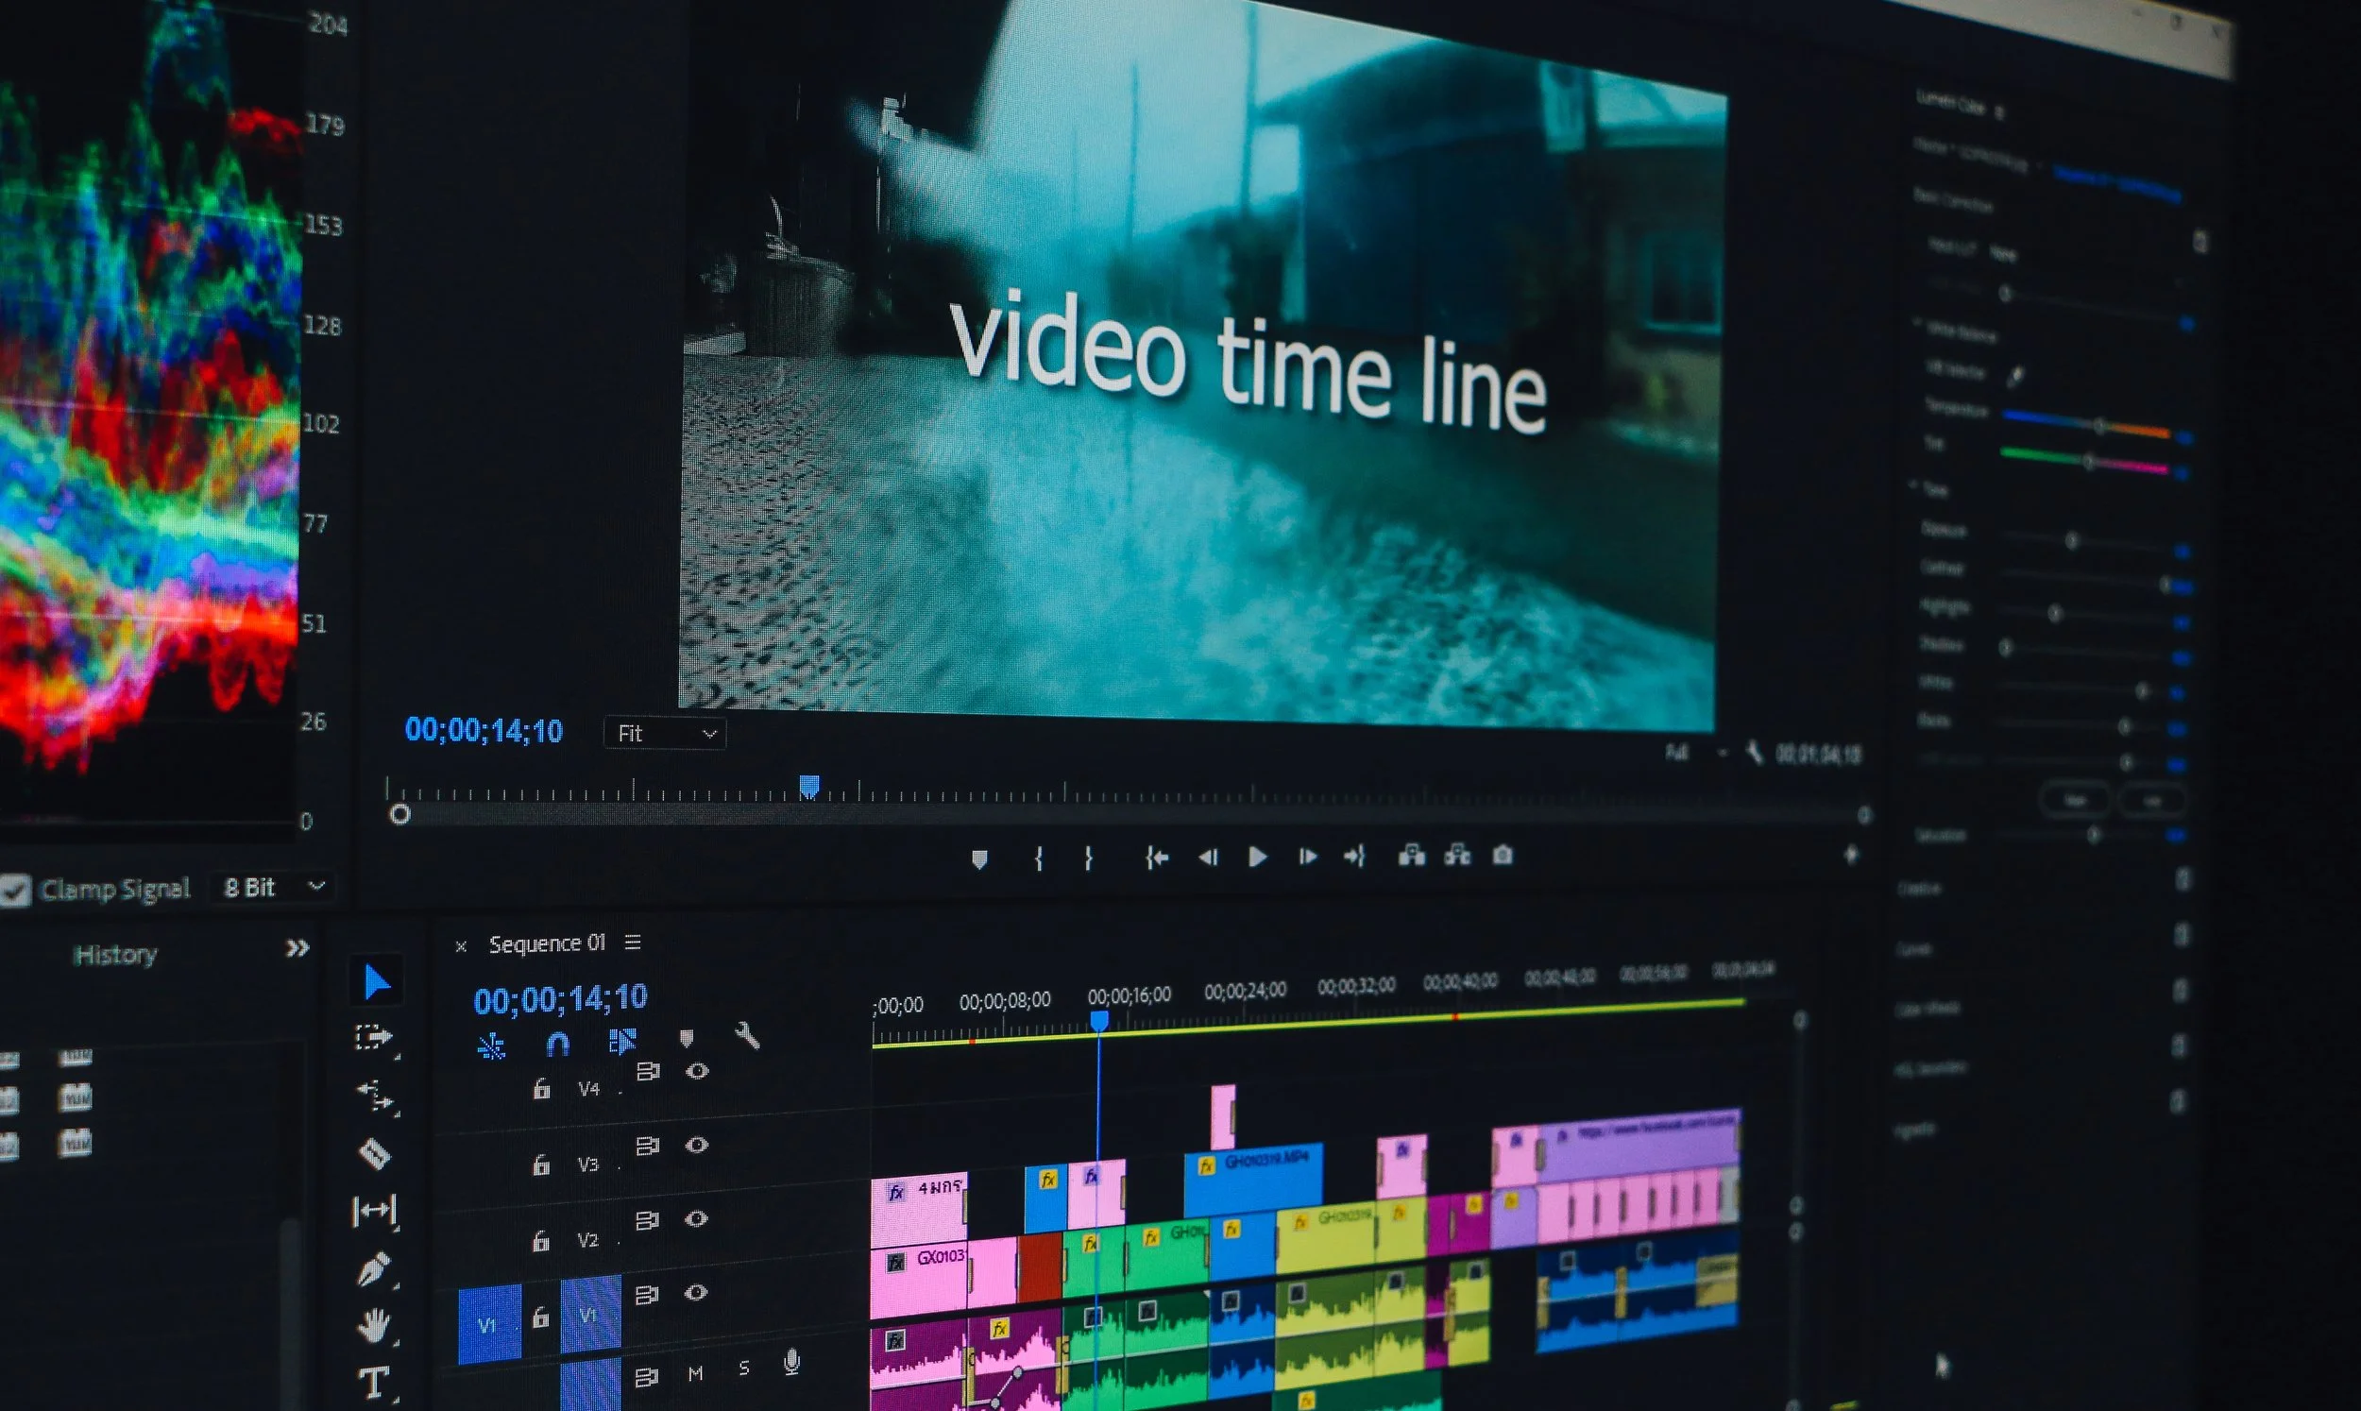Viewport: 2361px width, 1411px height.
Task: Select the Hand tool
Action: [x=373, y=1324]
